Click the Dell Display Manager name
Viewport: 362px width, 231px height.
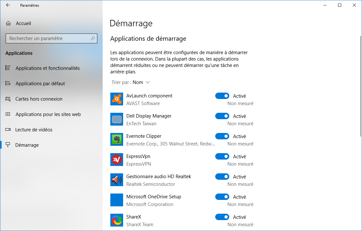149,116
